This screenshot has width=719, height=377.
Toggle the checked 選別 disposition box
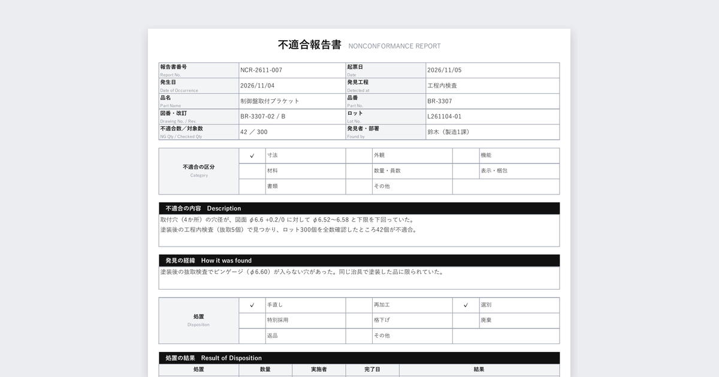pyautogui.click(x=466, y=305)
